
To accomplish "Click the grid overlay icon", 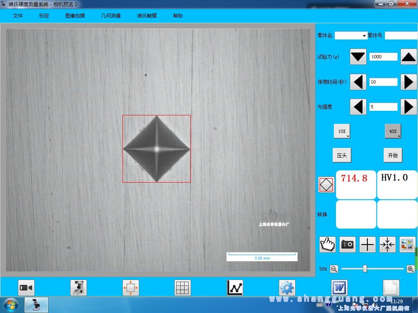I will [x=182, y=288].
